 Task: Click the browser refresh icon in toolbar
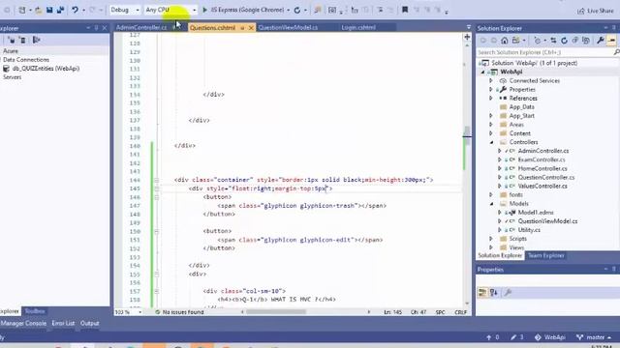point(297,11)
